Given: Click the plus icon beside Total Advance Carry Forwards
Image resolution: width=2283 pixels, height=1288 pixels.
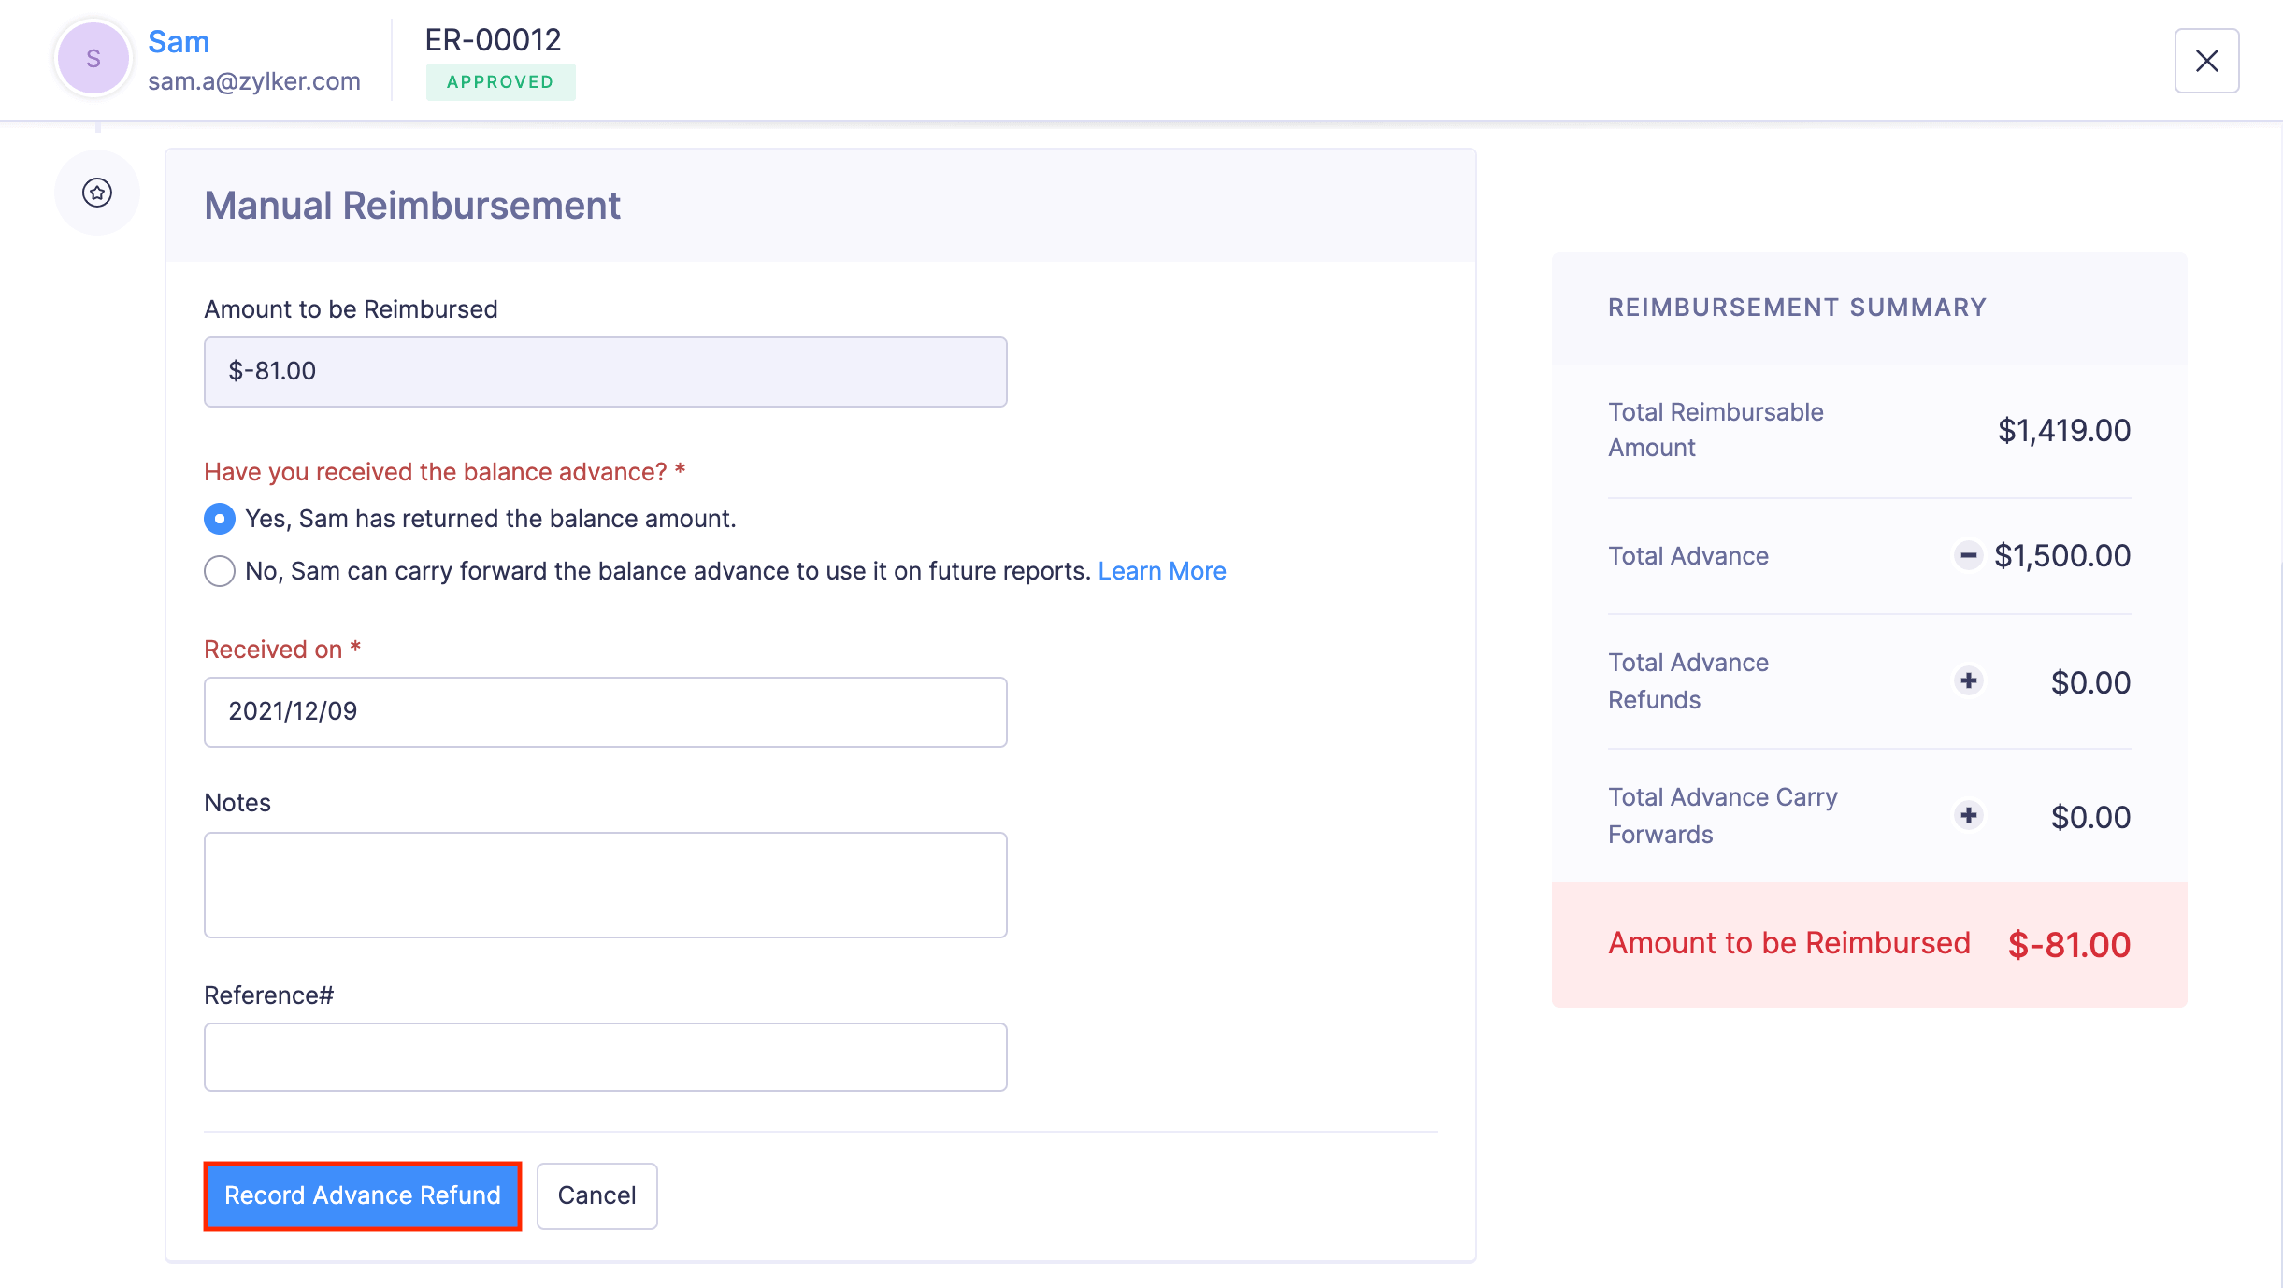Looking at the screenshot, I should click(1969, 814).
